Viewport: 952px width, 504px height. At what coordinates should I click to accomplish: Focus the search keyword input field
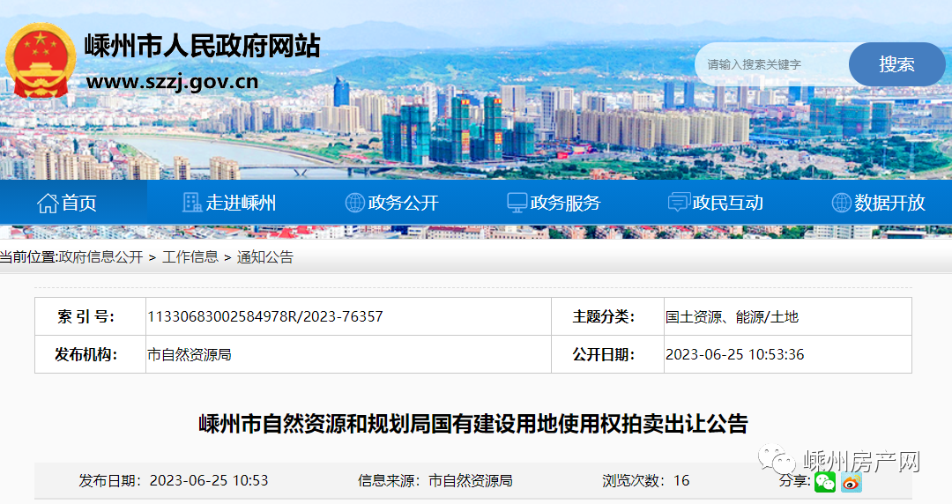click(772, 64)
